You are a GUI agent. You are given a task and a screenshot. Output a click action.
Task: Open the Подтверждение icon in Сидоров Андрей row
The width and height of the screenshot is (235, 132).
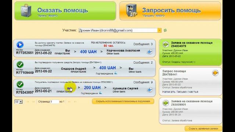click(x=116, y=73)
